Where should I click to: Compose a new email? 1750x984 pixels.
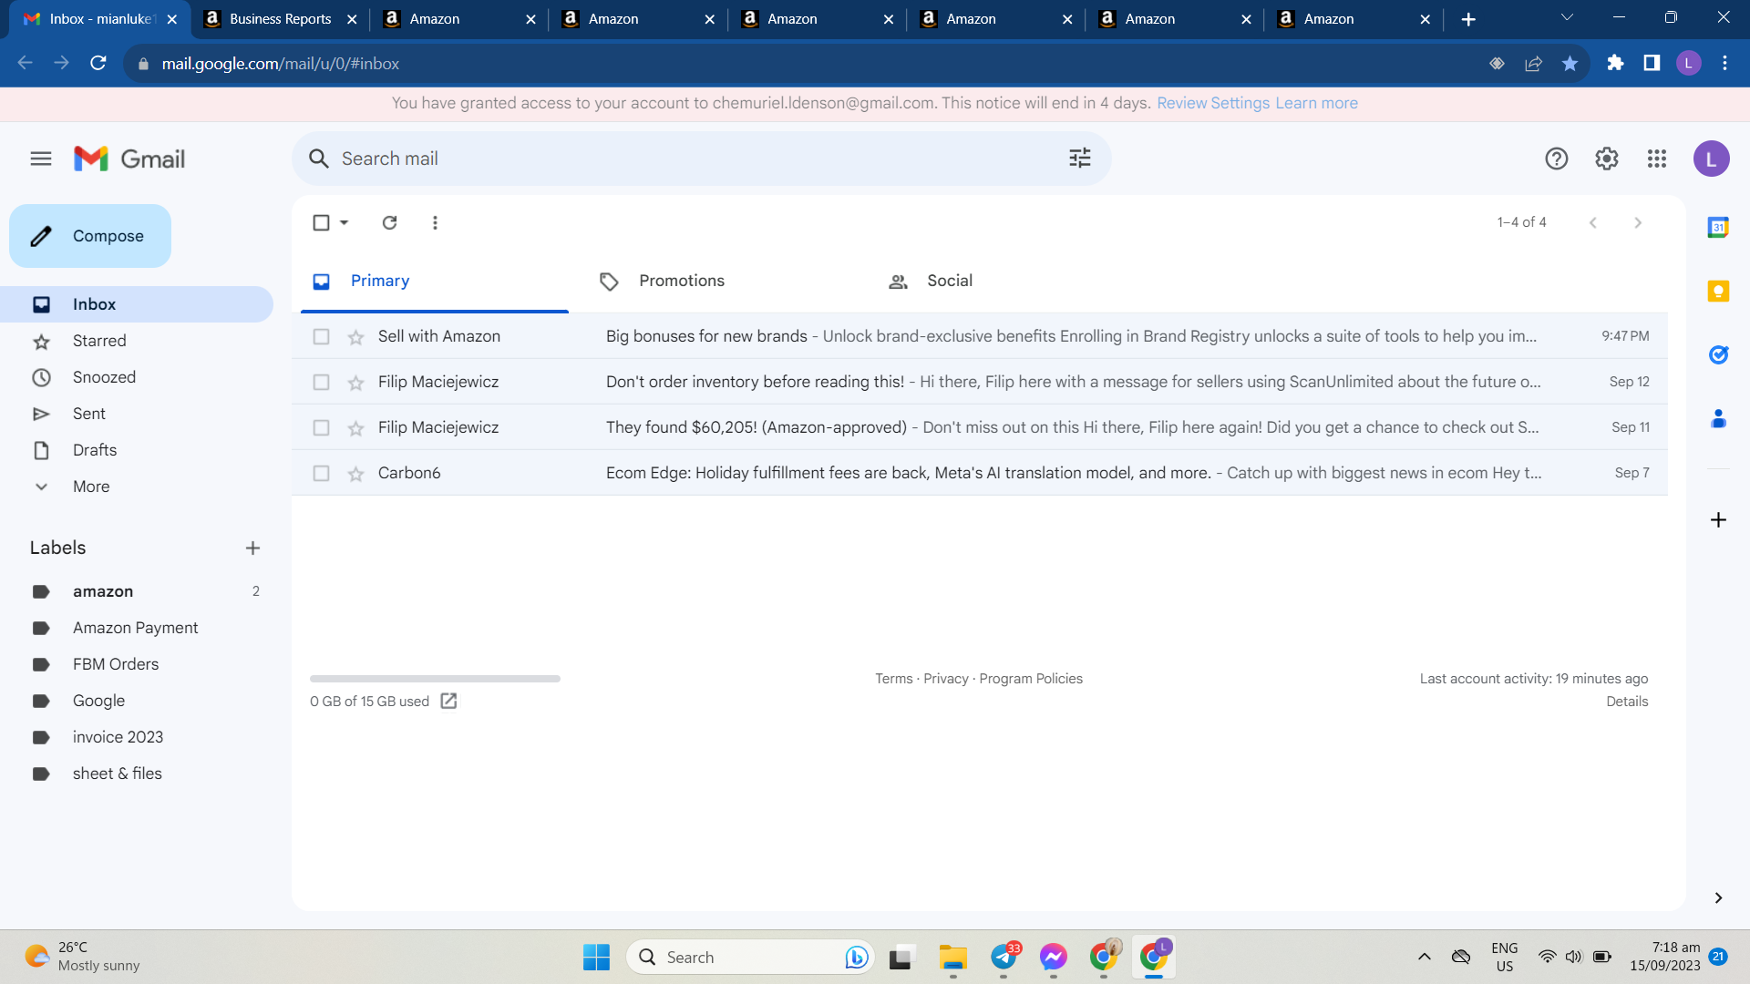(x=90, y=236)
